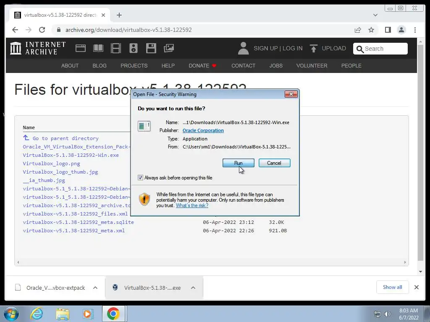Launch Internet Explorer from the taskbar
This screenshot has height=322, width=430.
click(x=37, y=314)
